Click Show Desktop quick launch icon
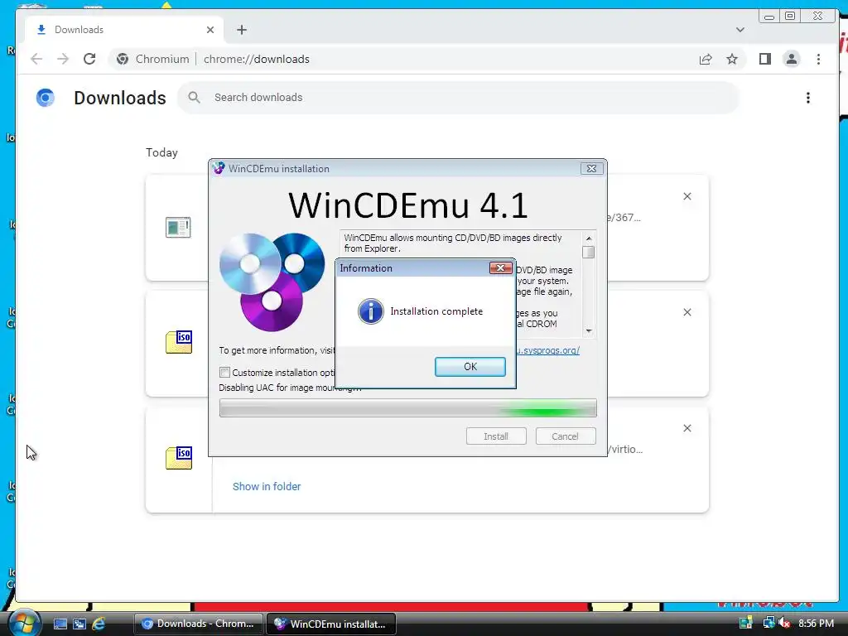848x636 pixels. [x=60, y=624]
